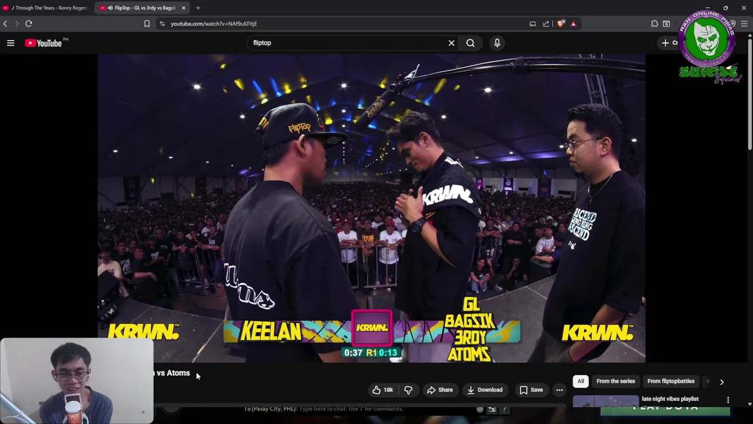Viewport: 753px width, 424px height.
Task: Dislike the video
Action: [x=408, y=390]
